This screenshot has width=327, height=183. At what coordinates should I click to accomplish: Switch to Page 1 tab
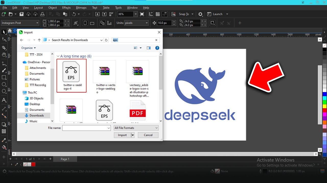click(65, 159)
